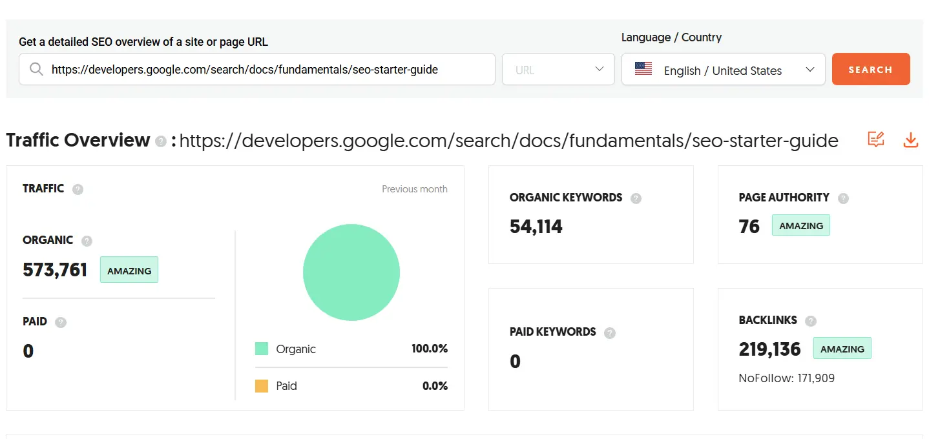Open the URL type dropdown

(558, 69)
